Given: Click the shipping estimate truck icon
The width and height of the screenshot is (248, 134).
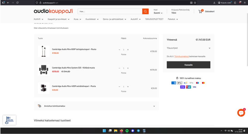Looking at the screenshot, I should (x=39, y=106).
